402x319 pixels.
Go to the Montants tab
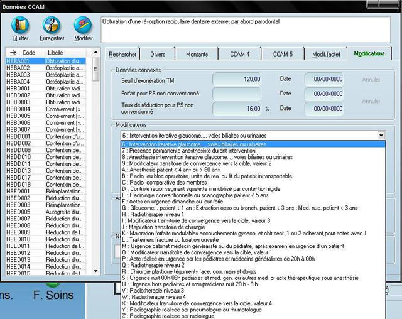(x=197, y=54)
